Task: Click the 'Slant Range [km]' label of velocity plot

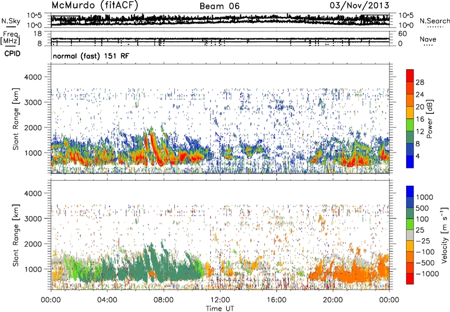Action: pos(16,235)
